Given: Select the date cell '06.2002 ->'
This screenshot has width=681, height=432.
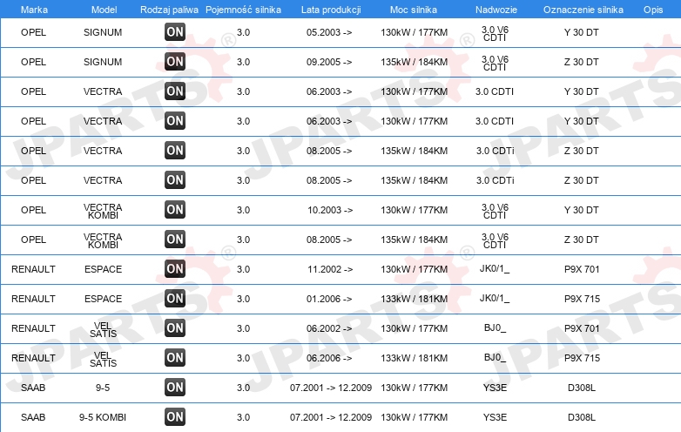Looking at the screenshot, I should 329,328.
